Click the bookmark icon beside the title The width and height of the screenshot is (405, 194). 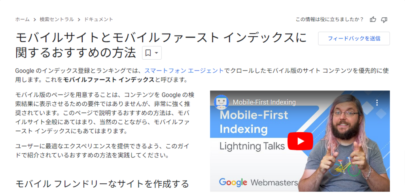click(x=148, y=53)
